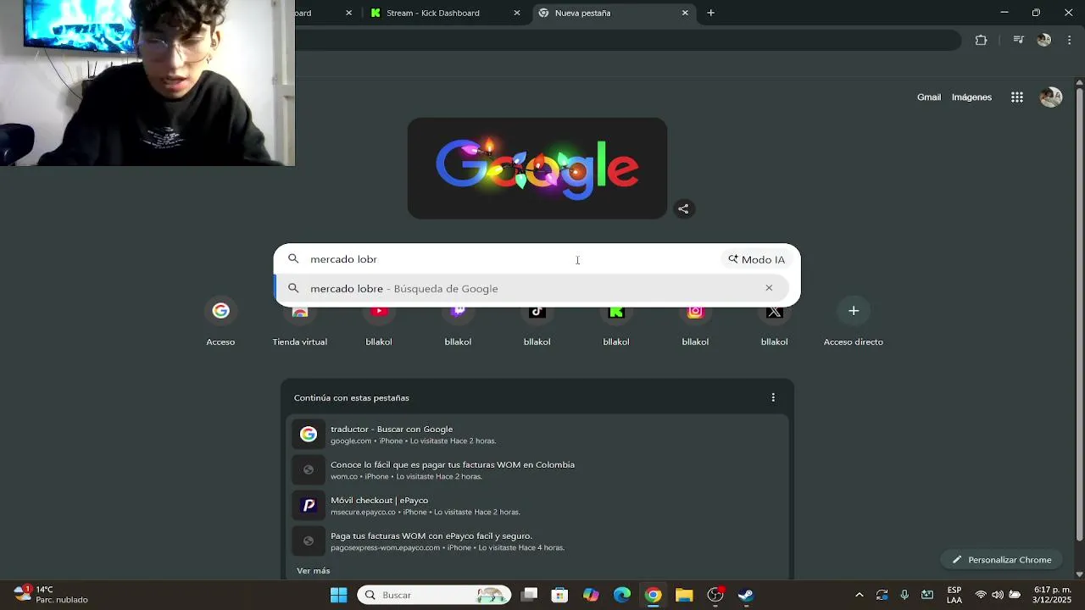The width and height of the screenshot is (1085, 610).
Task: Open traductor - Buscar con Google tab entry
Action: click(x=537, y=435)
